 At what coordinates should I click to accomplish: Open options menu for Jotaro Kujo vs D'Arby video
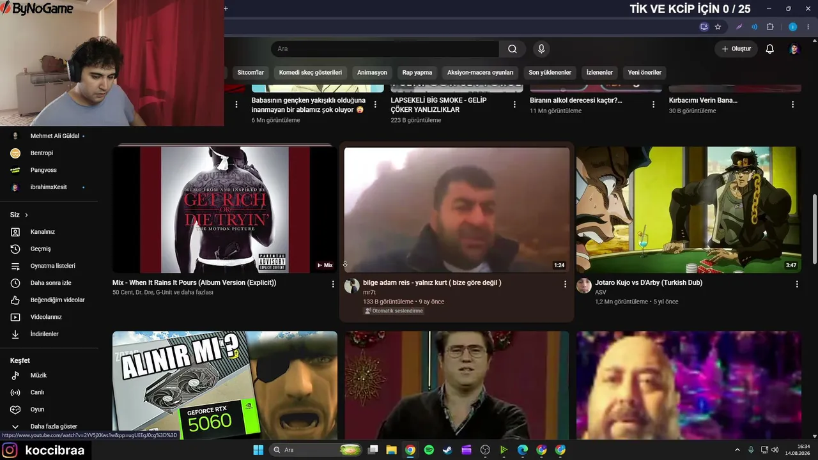(797, 284)
